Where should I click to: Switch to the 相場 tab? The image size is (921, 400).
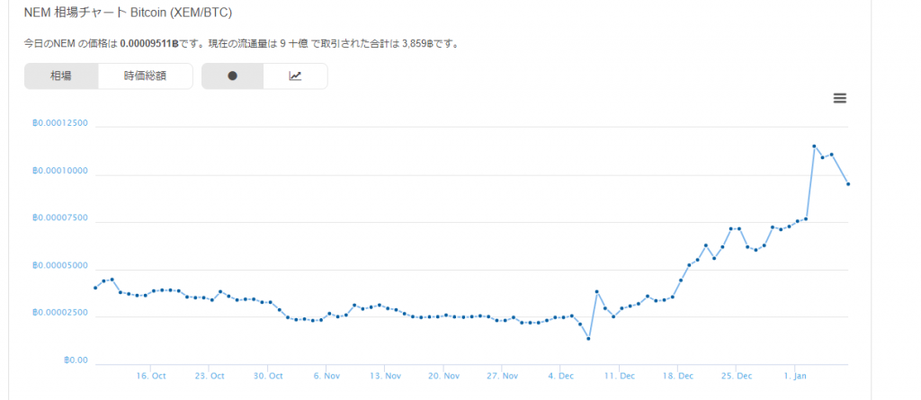coord(61,76)
